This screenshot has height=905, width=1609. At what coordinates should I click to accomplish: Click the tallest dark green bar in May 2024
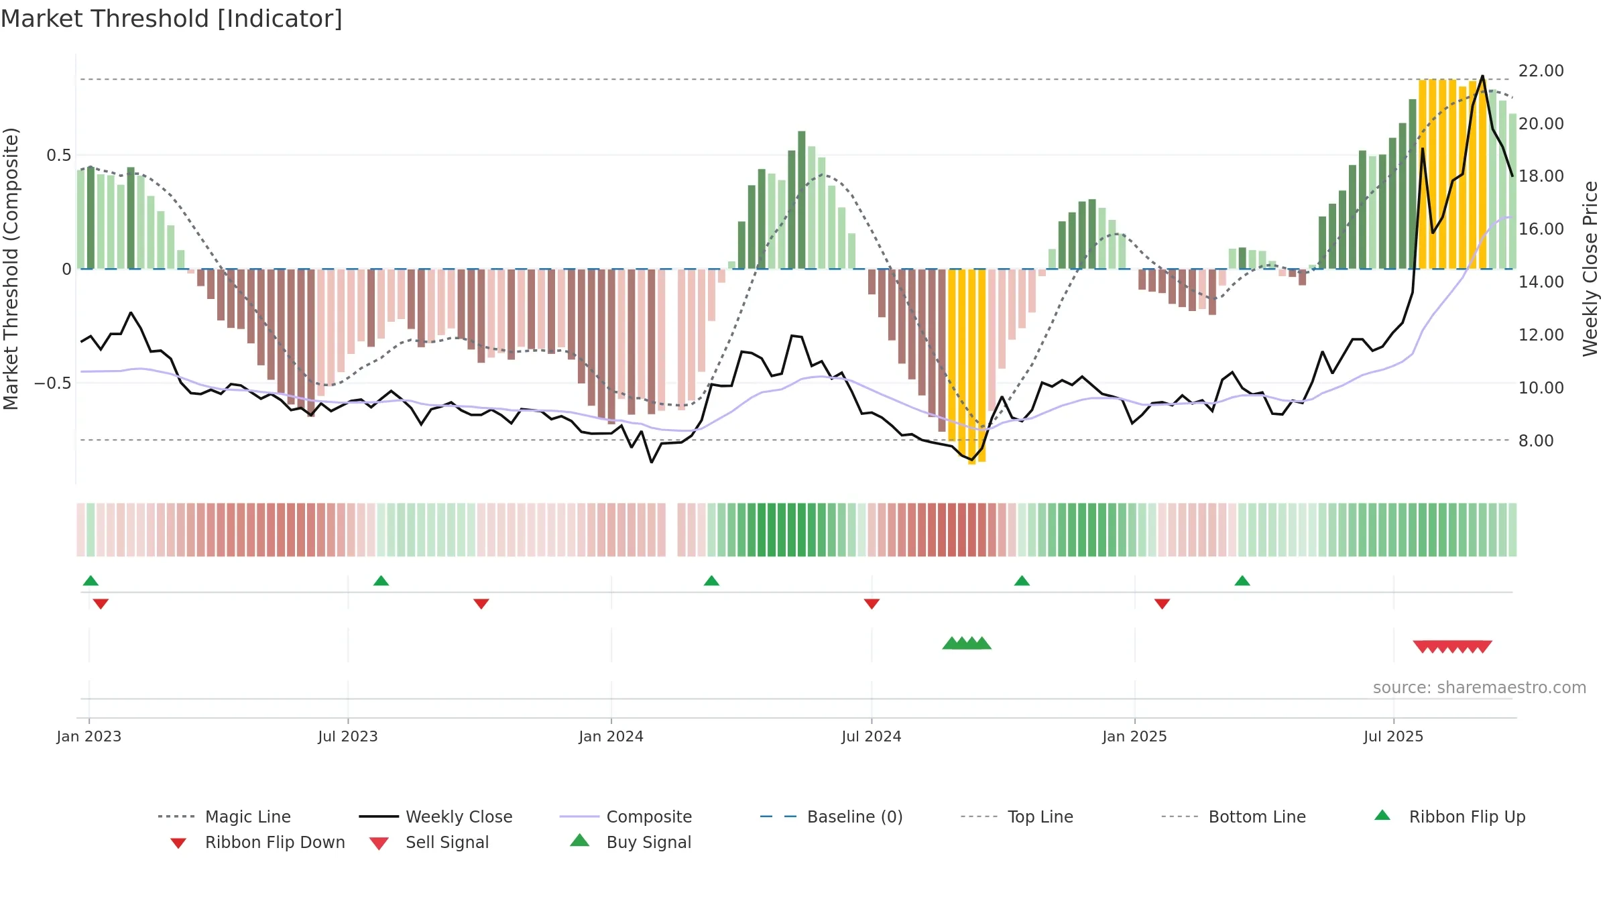click(x=802, y=200)
